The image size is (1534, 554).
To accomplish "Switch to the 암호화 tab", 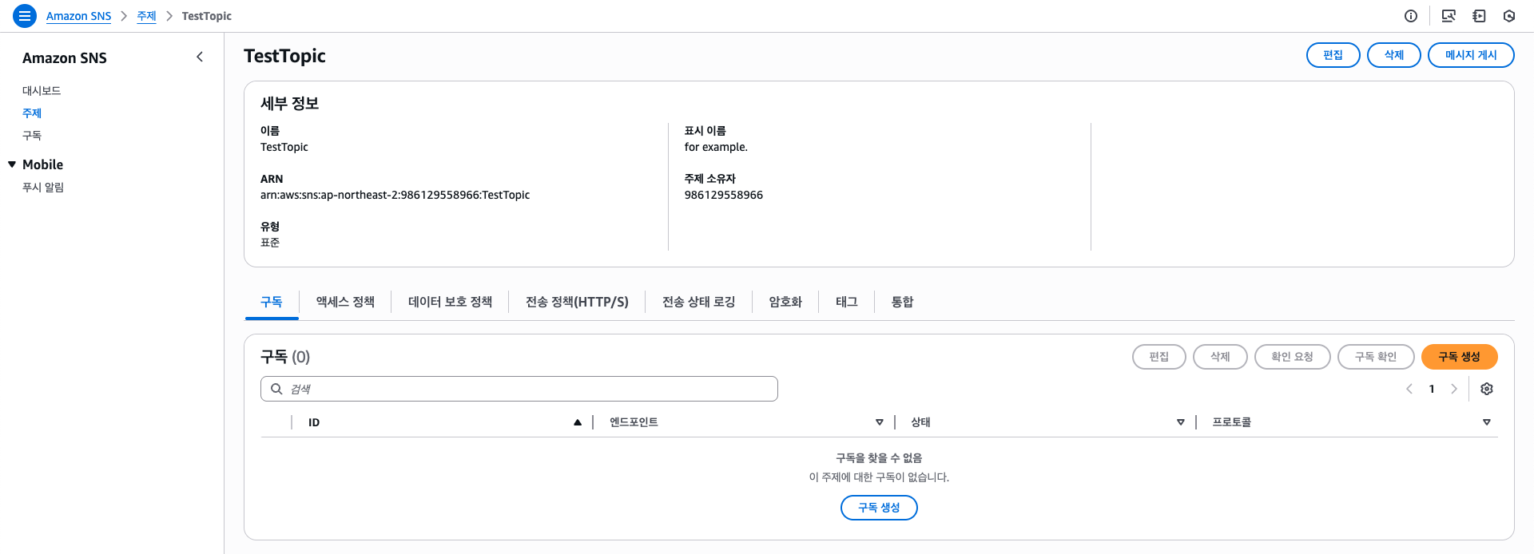I will click(785, 302).
